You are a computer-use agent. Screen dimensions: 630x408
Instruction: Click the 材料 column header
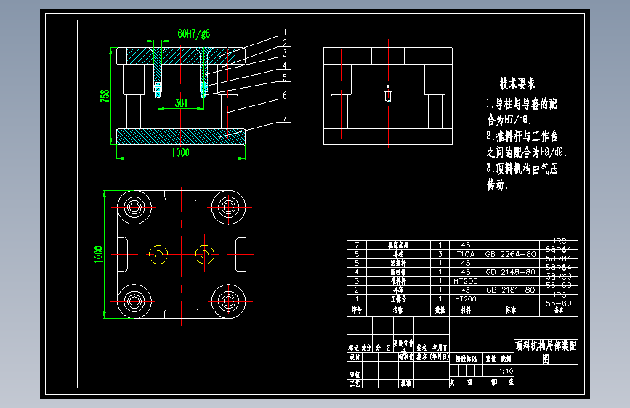click(465, 310)
